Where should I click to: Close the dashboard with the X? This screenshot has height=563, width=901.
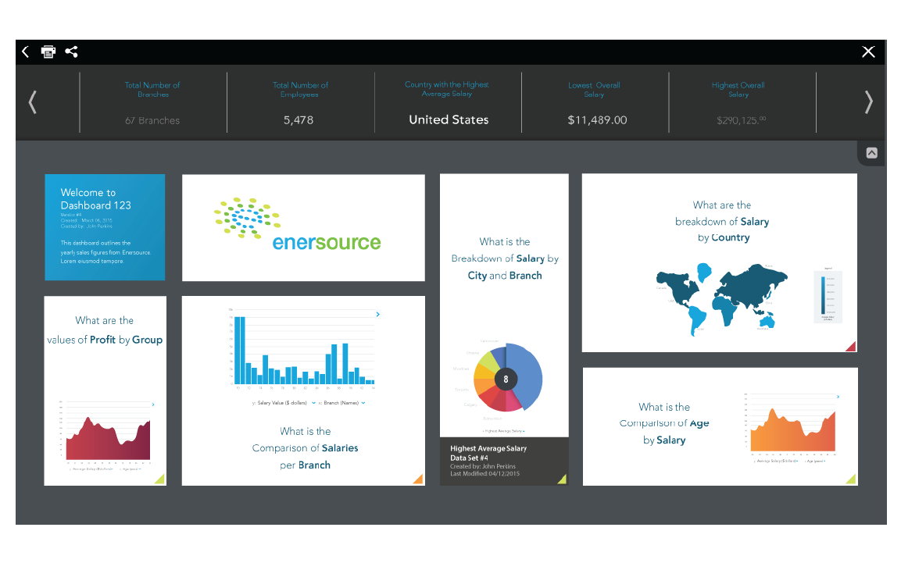[x=868, y=52]
